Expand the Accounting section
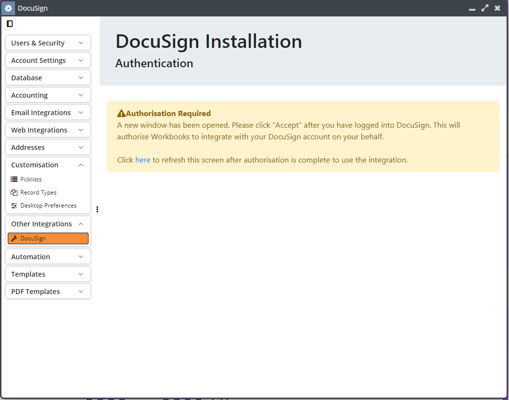This screenshot has height=400, width=509. [x=48, y=95]
